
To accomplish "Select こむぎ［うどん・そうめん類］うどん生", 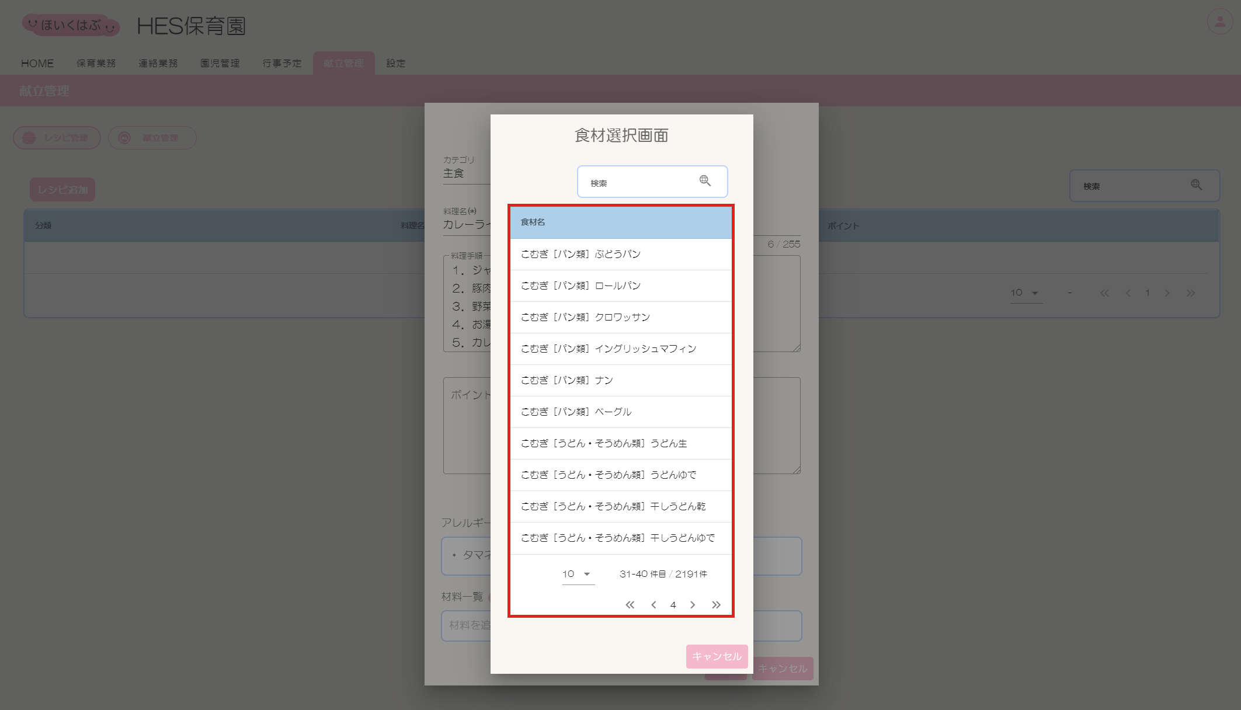I will coord(621,443).
